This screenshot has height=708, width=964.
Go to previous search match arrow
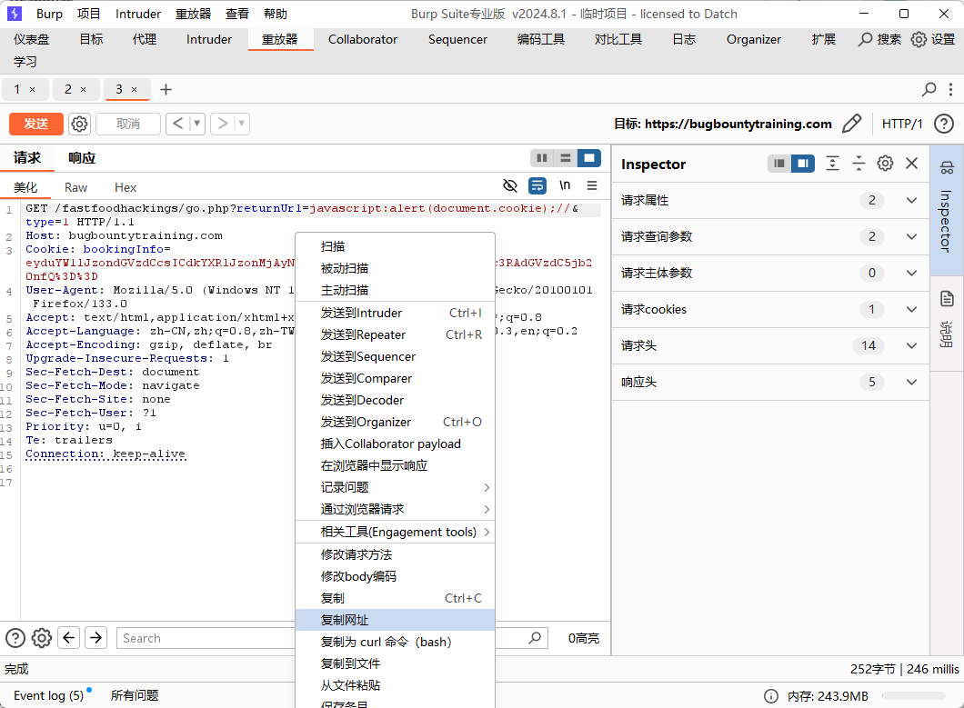click(x=69, y=638)
